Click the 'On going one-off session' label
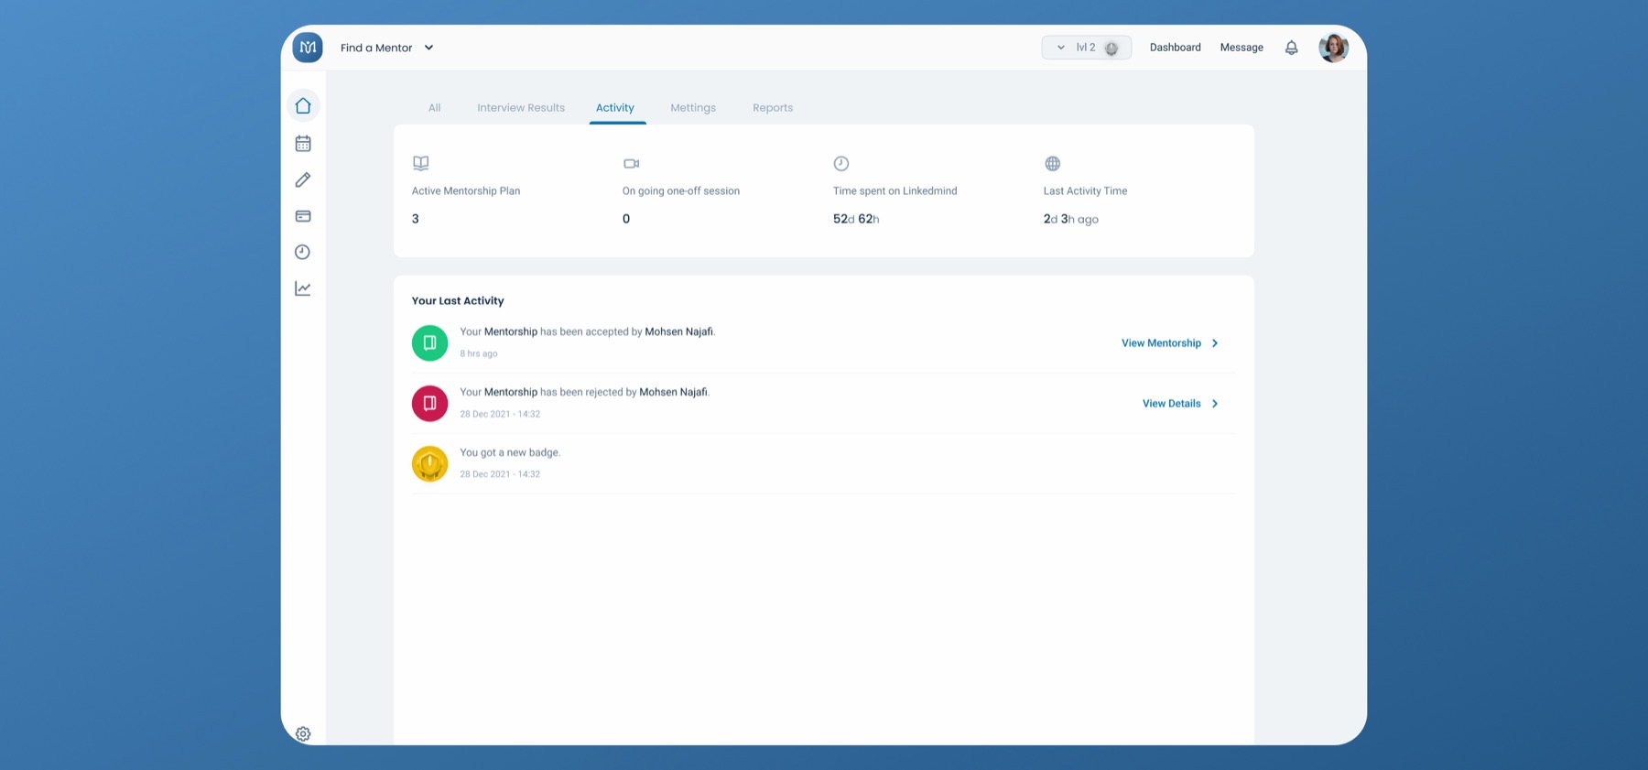The image size is (1648, 770). (681, 191)
